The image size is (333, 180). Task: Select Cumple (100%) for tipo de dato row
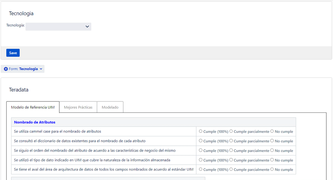(x=201, y=160)
